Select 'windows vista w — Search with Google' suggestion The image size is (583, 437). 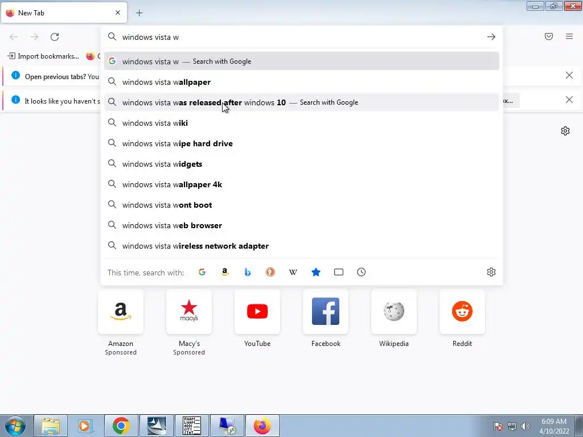coord(302,61)
